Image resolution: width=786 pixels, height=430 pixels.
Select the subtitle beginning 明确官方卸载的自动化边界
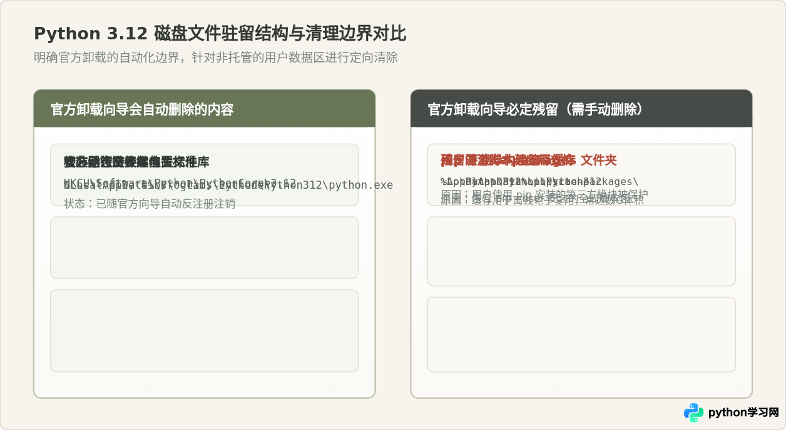pos(216,57)
